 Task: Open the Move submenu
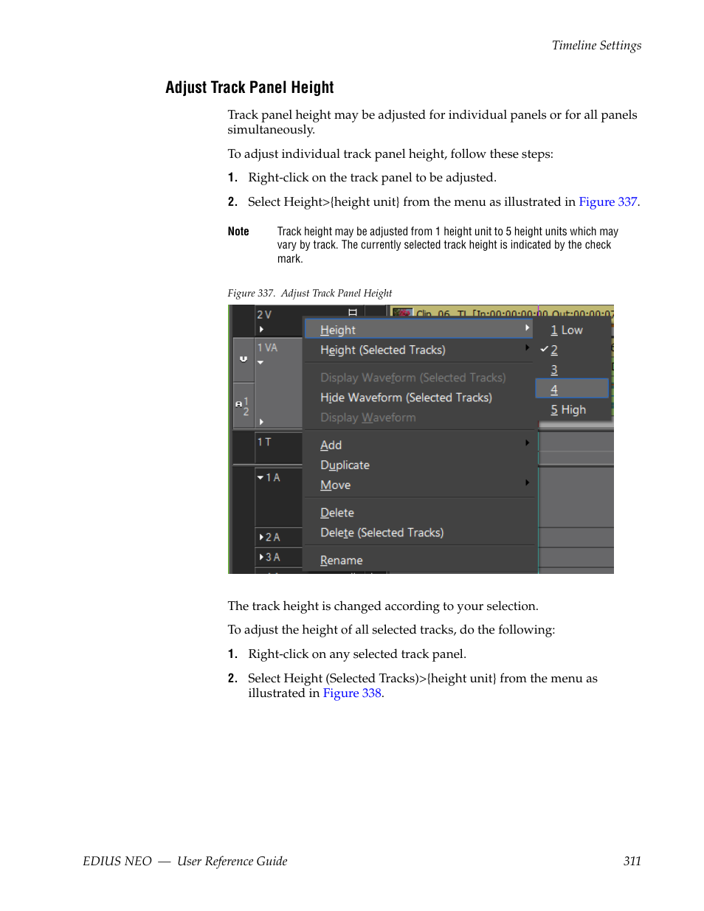click(418, 485)
